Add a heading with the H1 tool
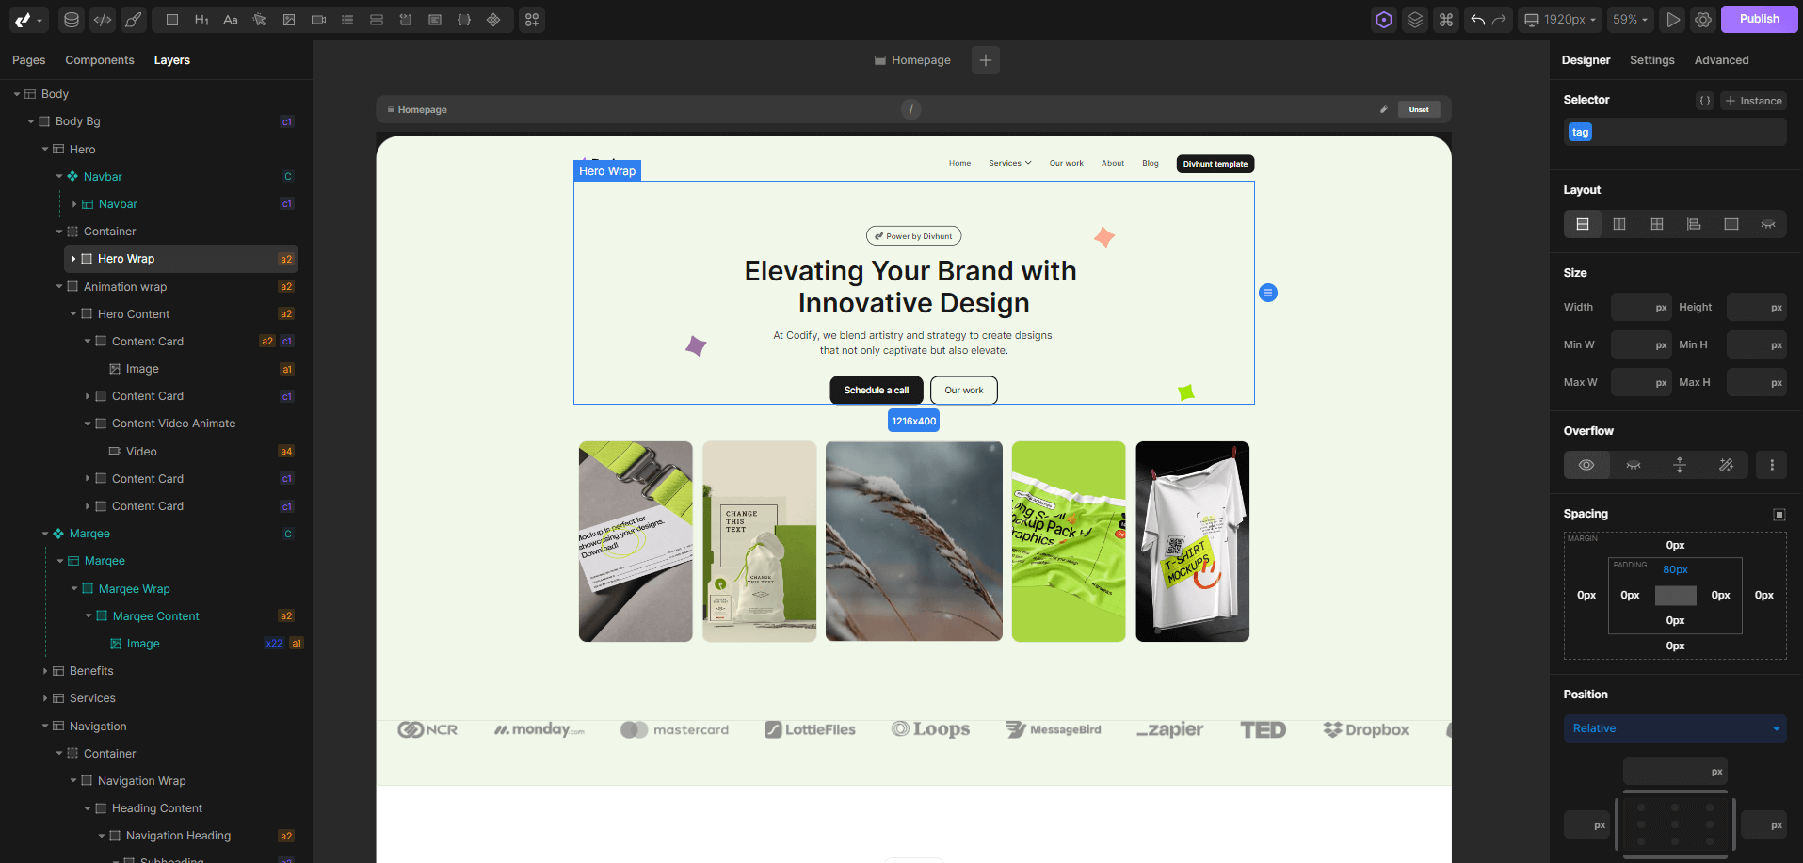 click(x=201, y=20)
